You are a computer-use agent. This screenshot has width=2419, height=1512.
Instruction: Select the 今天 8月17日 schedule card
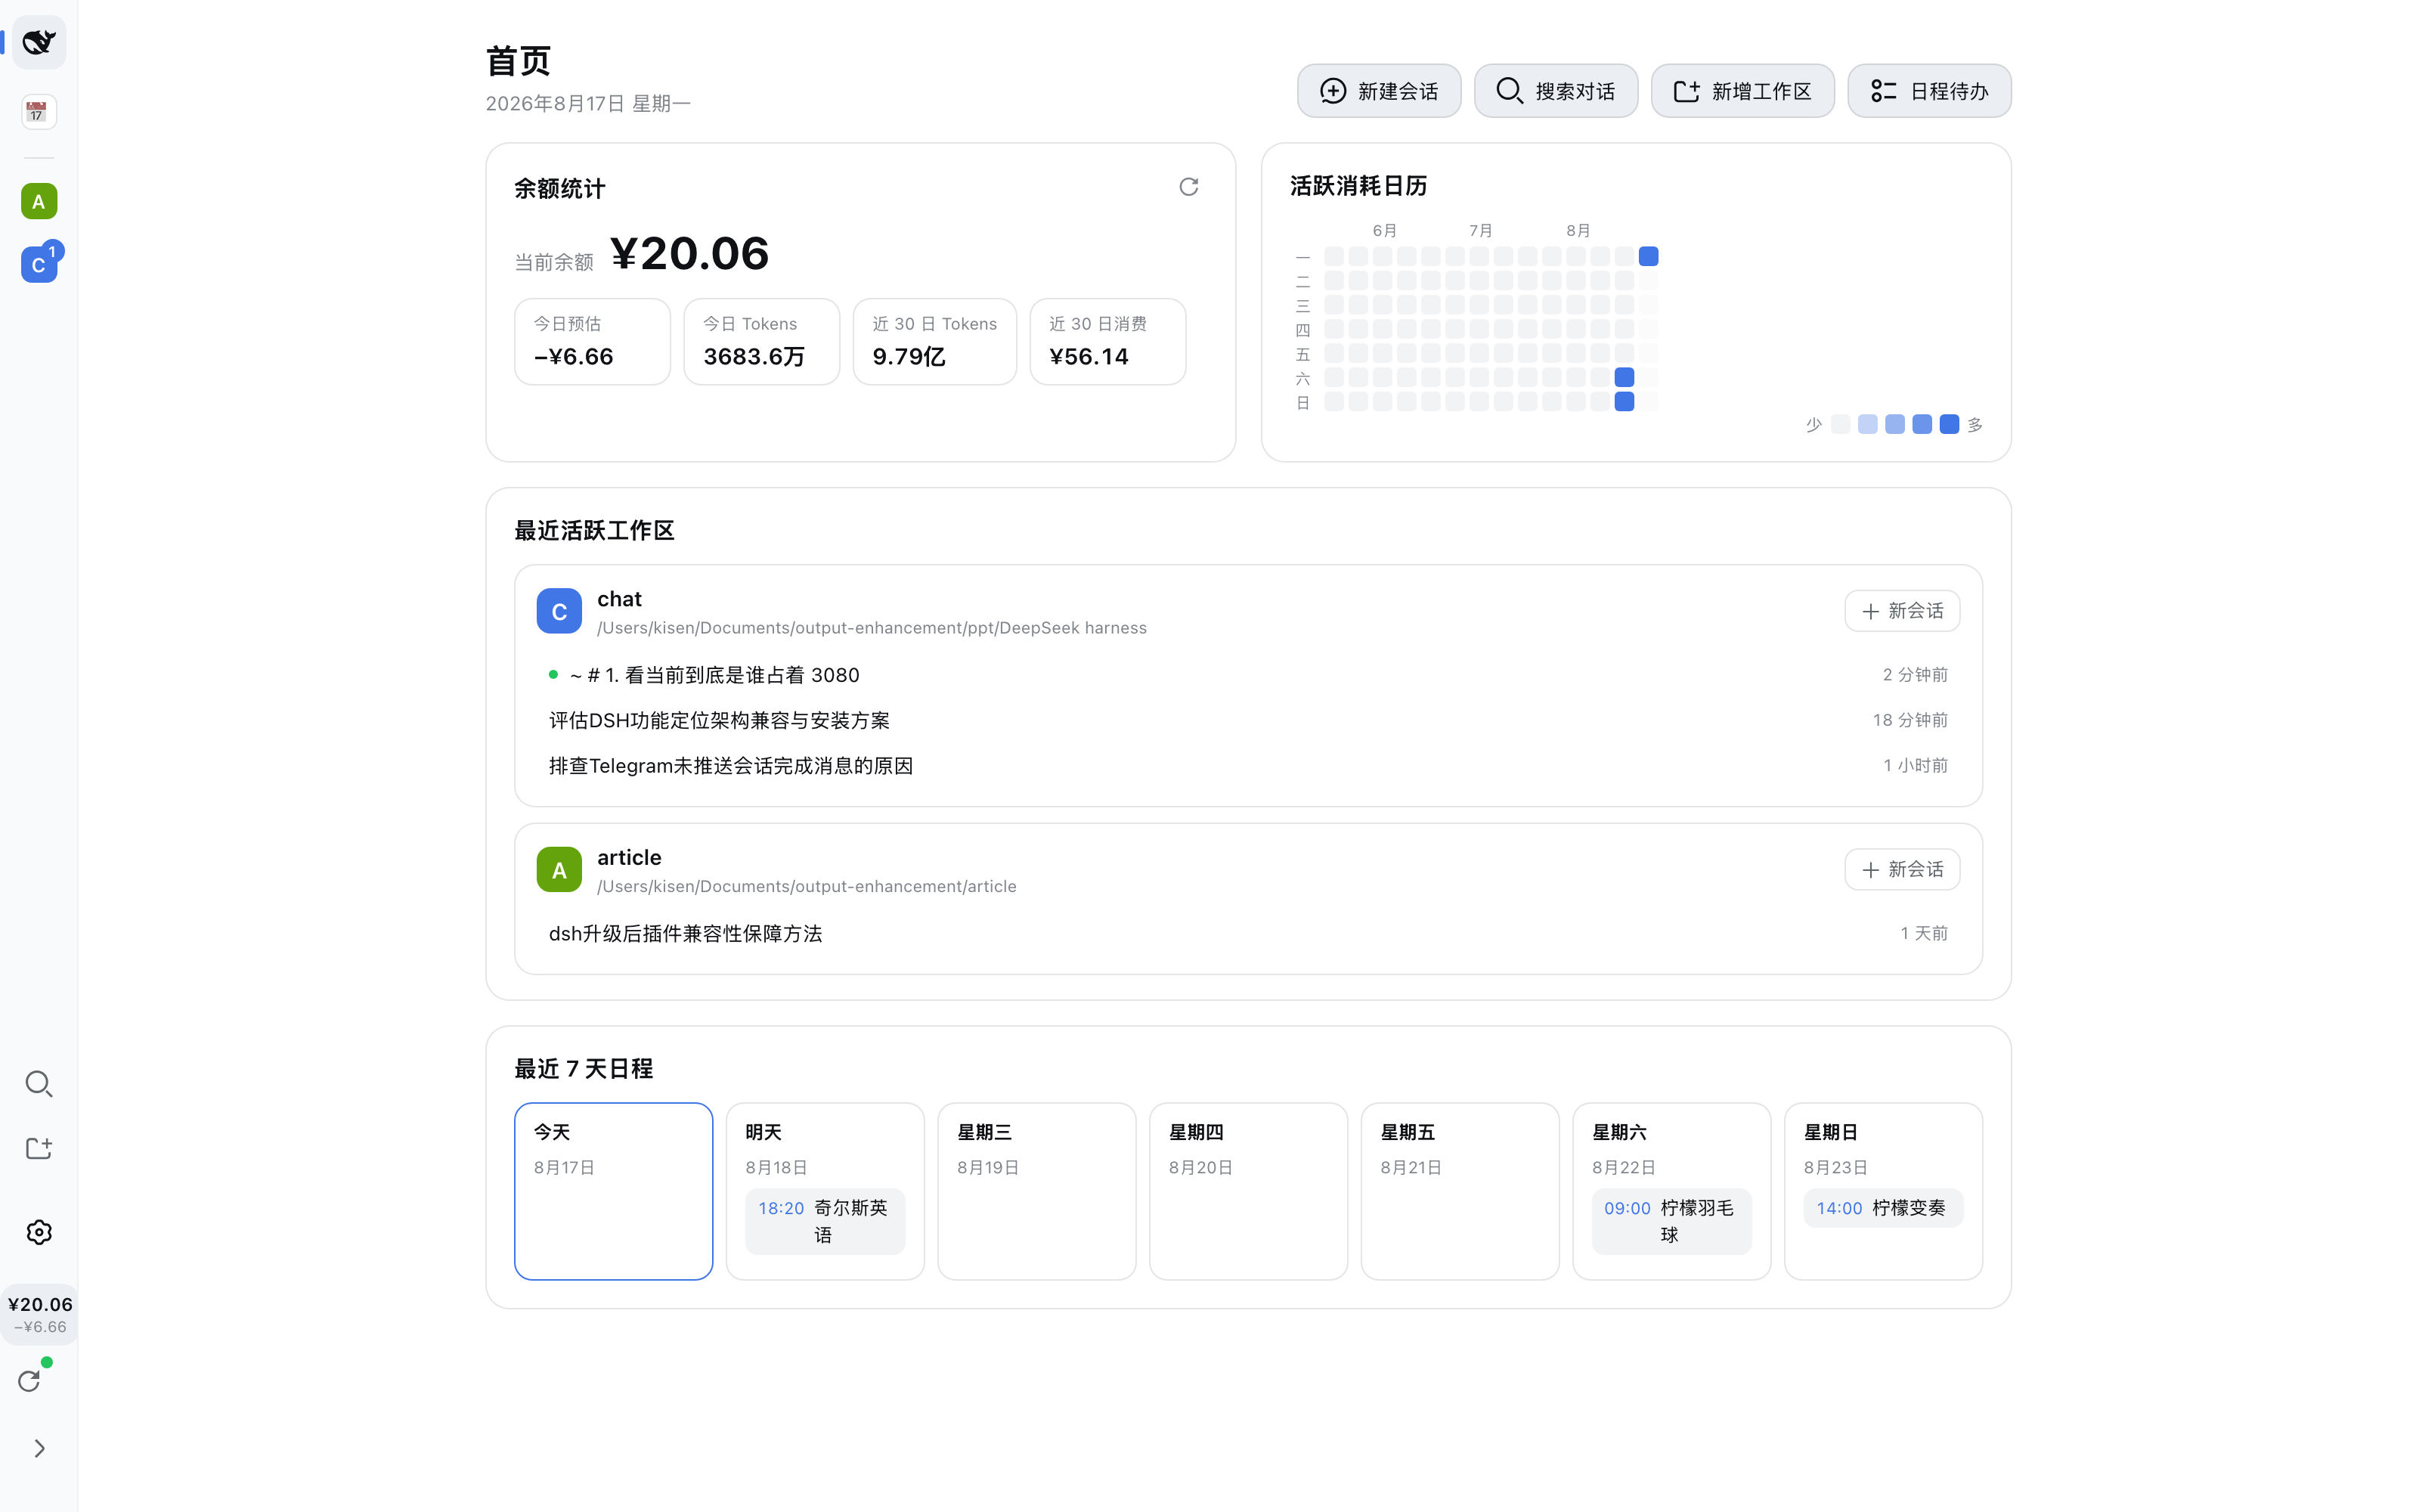coord(613,1191)
